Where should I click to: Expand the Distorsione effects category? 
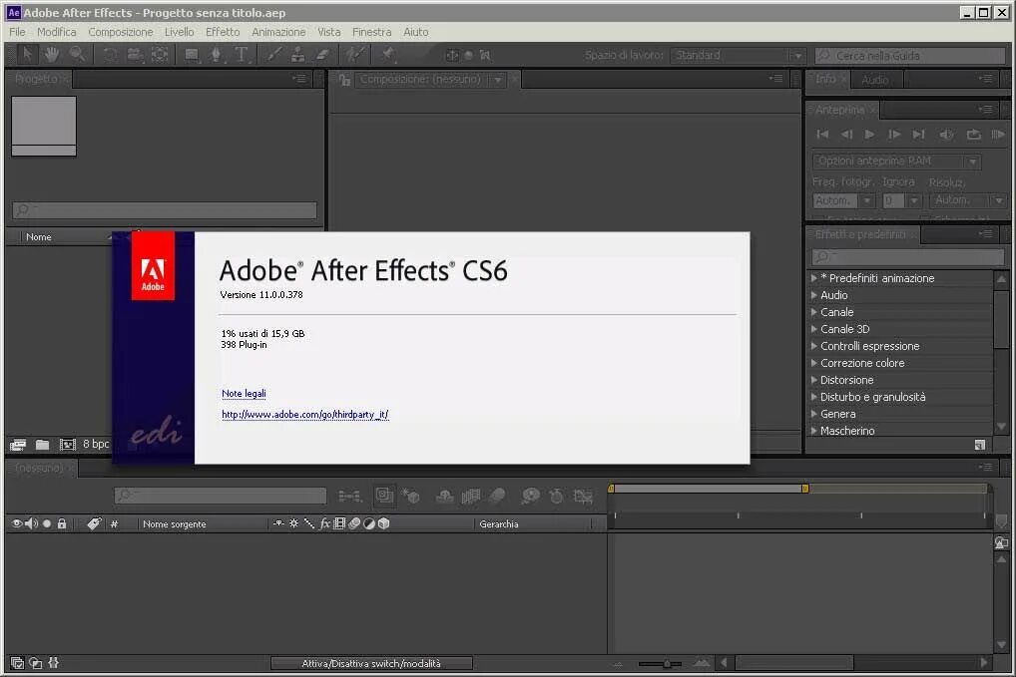(x=813, y=380)
